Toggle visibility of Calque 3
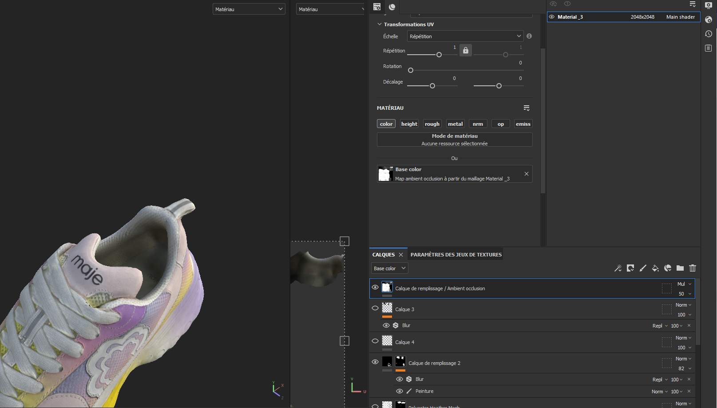This screenshot has height=408, width=717. 375,308
